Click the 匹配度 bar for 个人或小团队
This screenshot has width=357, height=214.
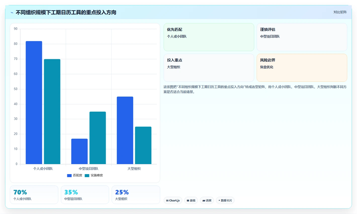[x=34, y=103]
